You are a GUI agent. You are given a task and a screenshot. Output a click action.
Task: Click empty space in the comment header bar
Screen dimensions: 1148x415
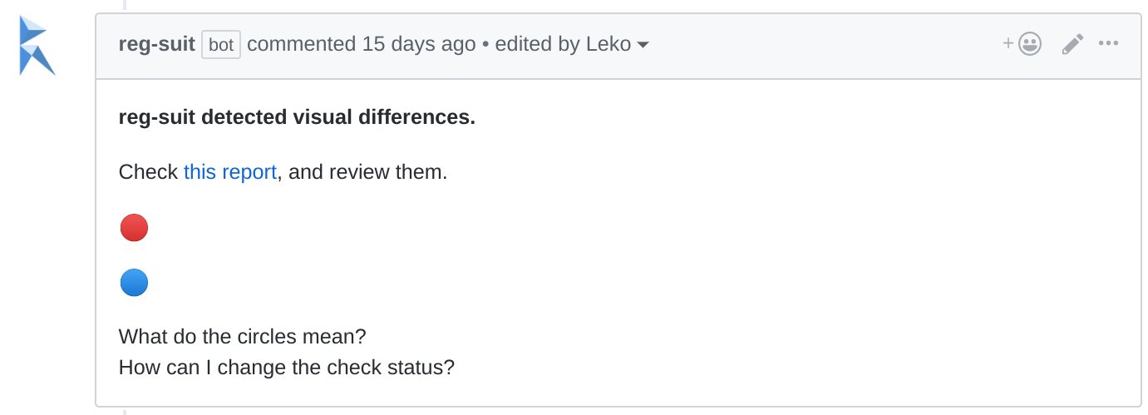(x=823, y=46)
